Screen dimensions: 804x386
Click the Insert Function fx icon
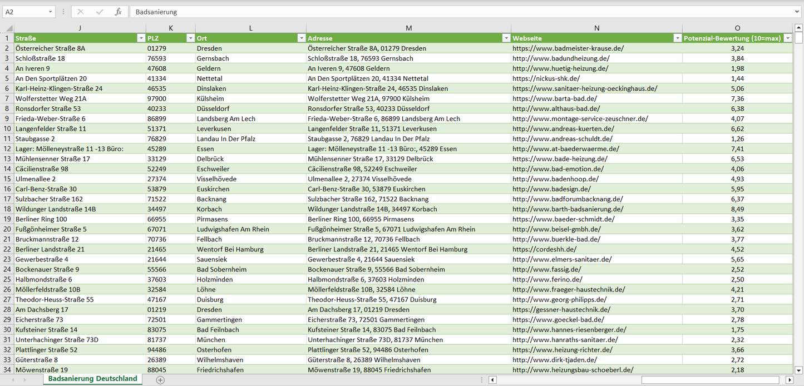(118, 12)
